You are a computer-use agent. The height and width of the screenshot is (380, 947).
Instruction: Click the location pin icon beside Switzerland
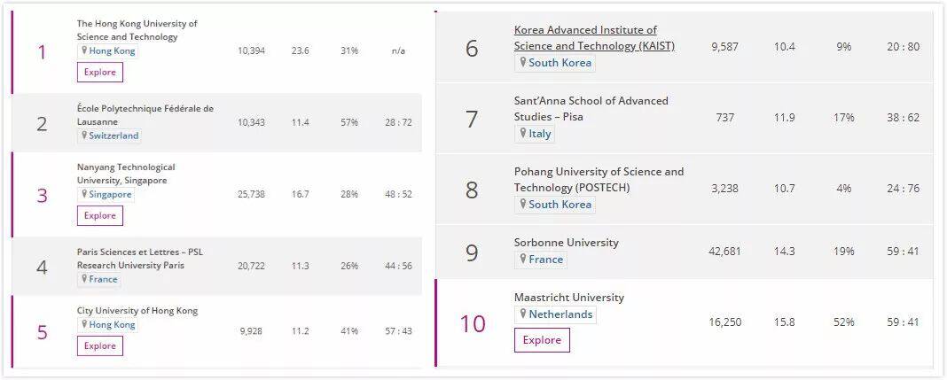coord(84,136)
